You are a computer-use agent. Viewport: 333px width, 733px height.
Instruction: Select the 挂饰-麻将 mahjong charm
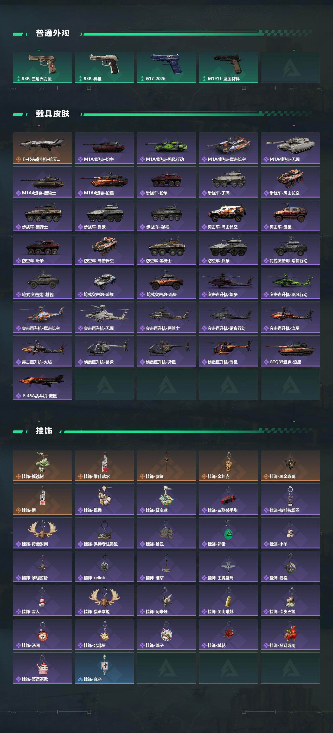click(105, 668)
